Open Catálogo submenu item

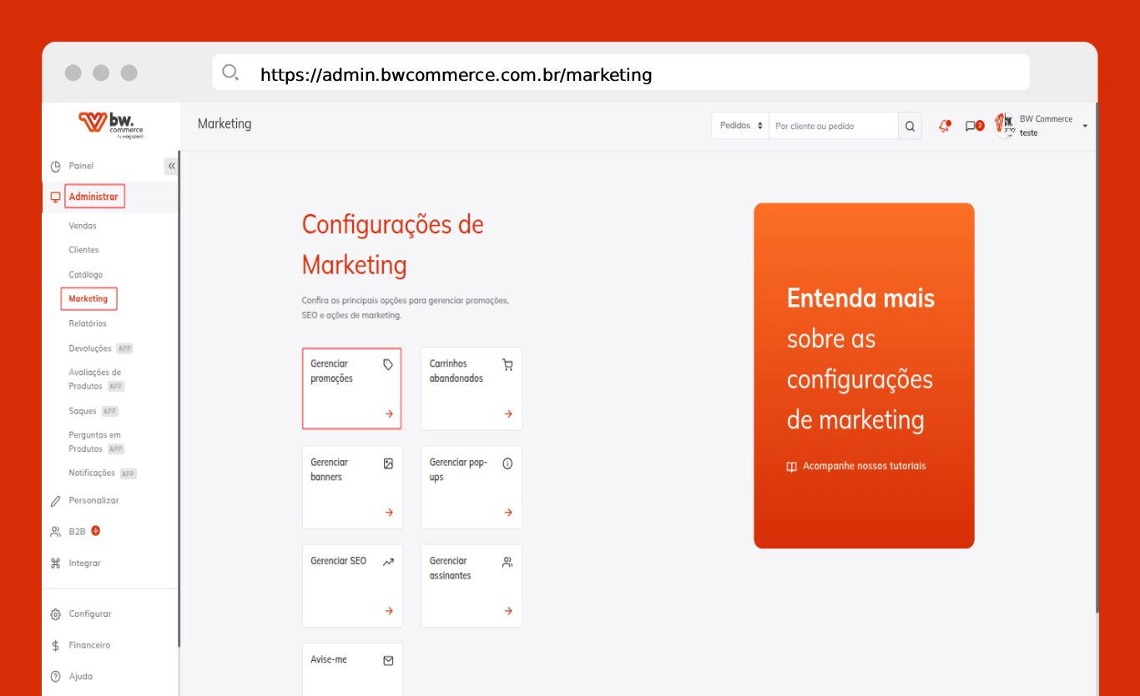(86, 275)
